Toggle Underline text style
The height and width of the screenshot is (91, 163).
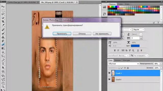click(x=138, y=51)
